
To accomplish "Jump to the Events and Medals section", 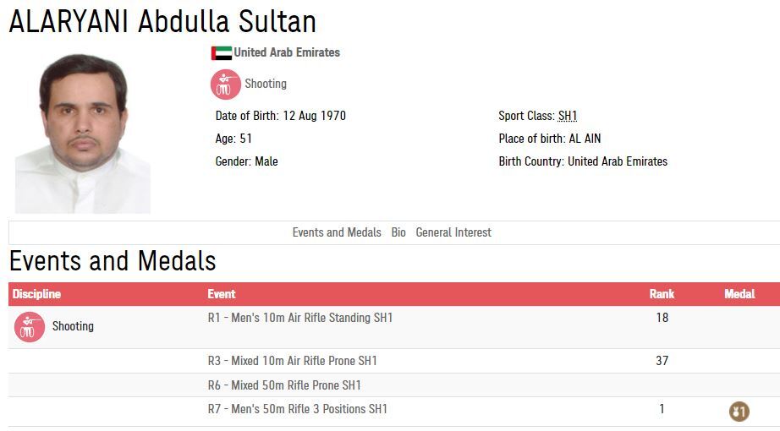I will [x=337, y=232].
